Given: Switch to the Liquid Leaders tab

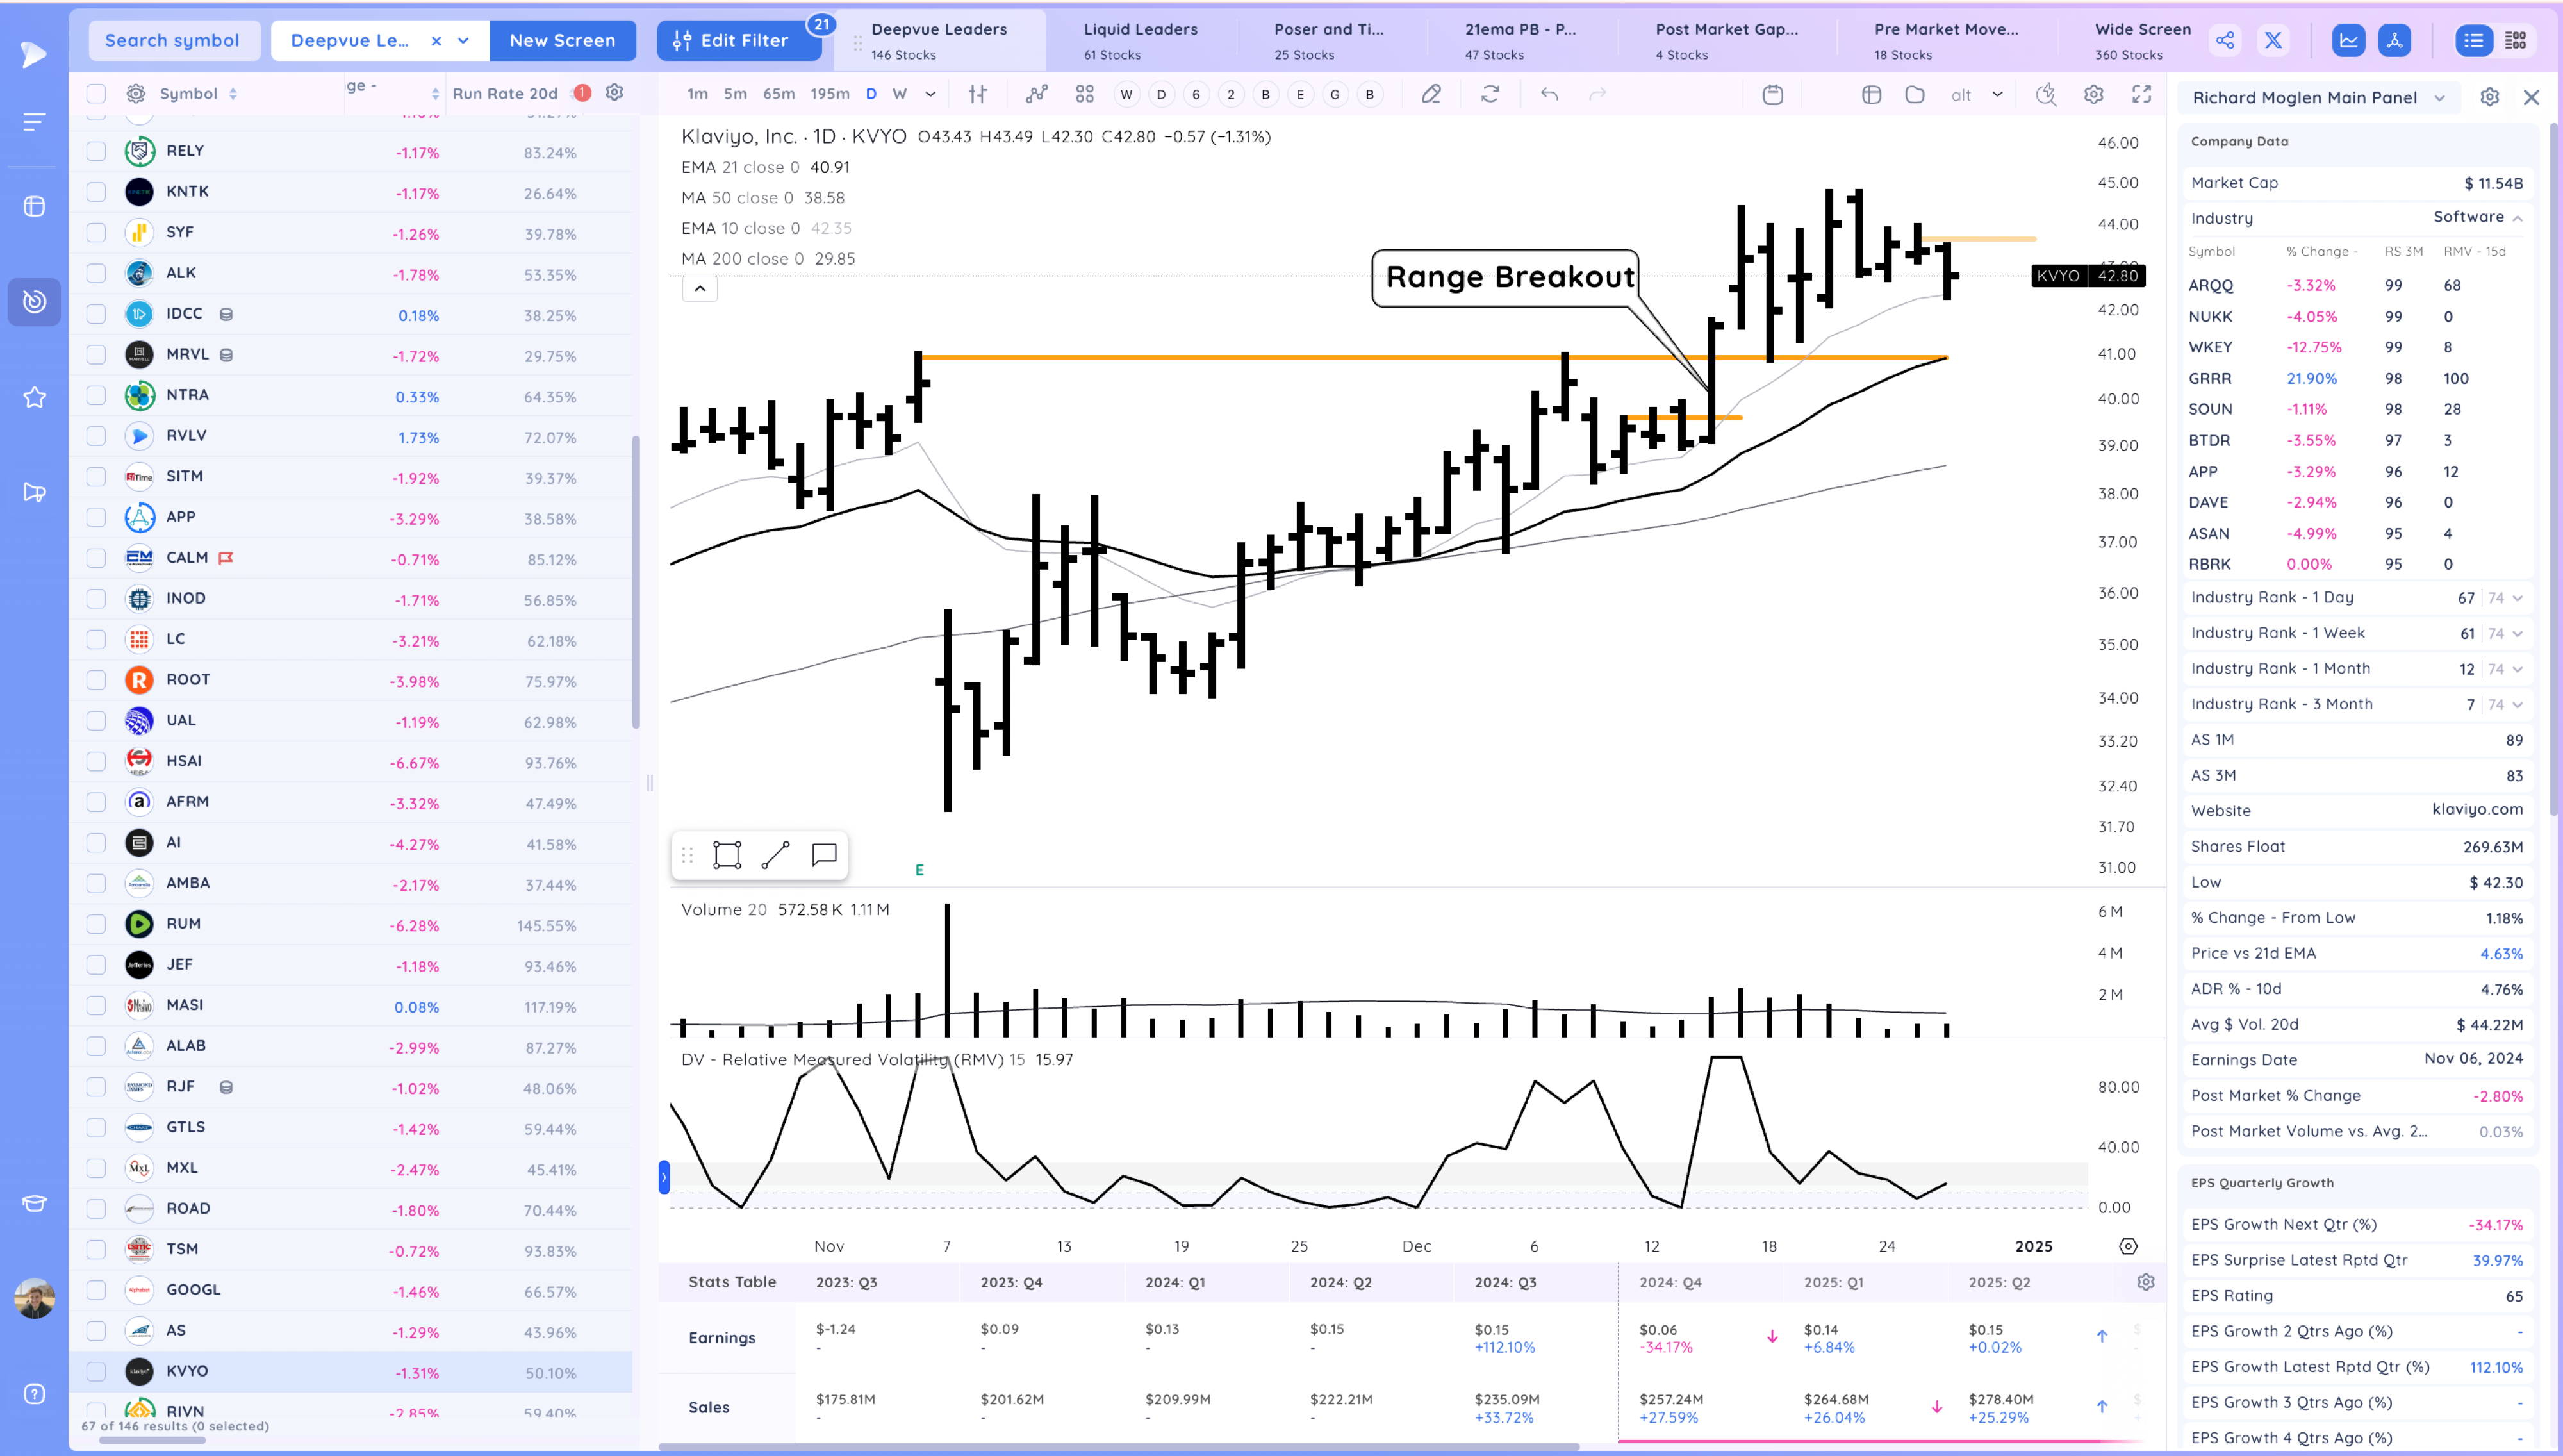Looking at the screenshot, I should [1139, 41].
